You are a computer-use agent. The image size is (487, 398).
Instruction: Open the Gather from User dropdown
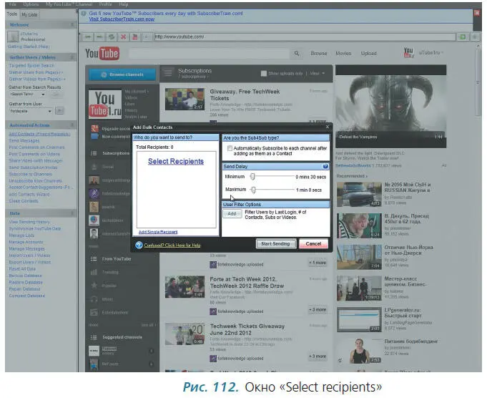[x=49, y=111]
